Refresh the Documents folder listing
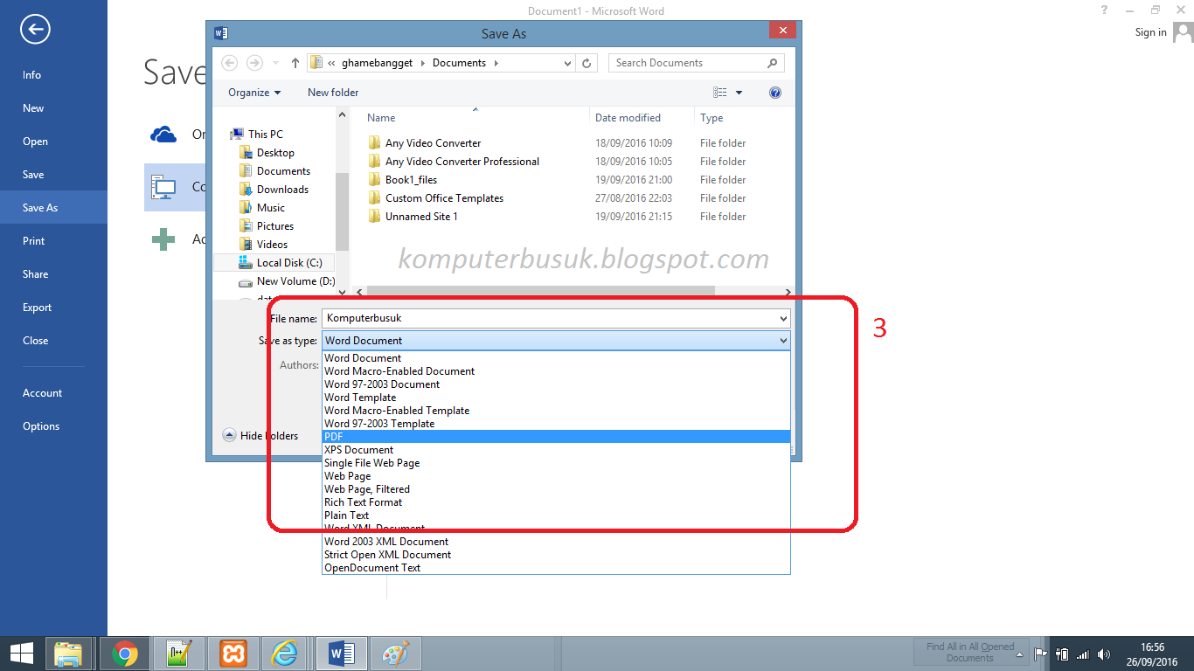 [587, 63]
